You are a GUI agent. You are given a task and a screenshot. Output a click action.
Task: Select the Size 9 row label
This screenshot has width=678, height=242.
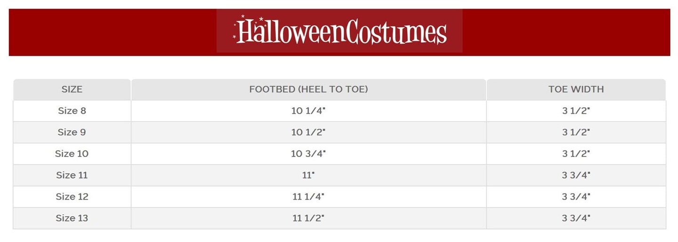72,133
